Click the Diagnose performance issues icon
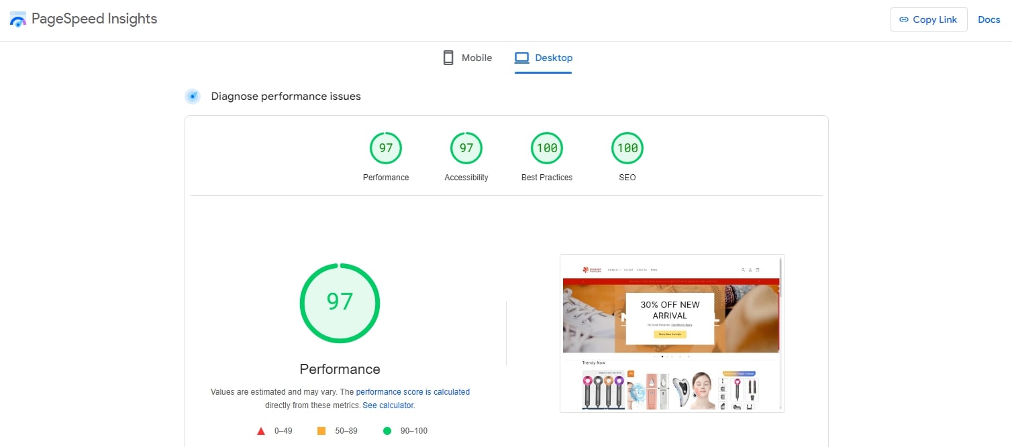The width and height of the screenshot is (1012, 447). pos(193,97)
